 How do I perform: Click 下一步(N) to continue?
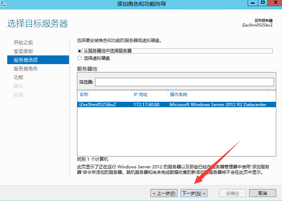tap(194, 193)
